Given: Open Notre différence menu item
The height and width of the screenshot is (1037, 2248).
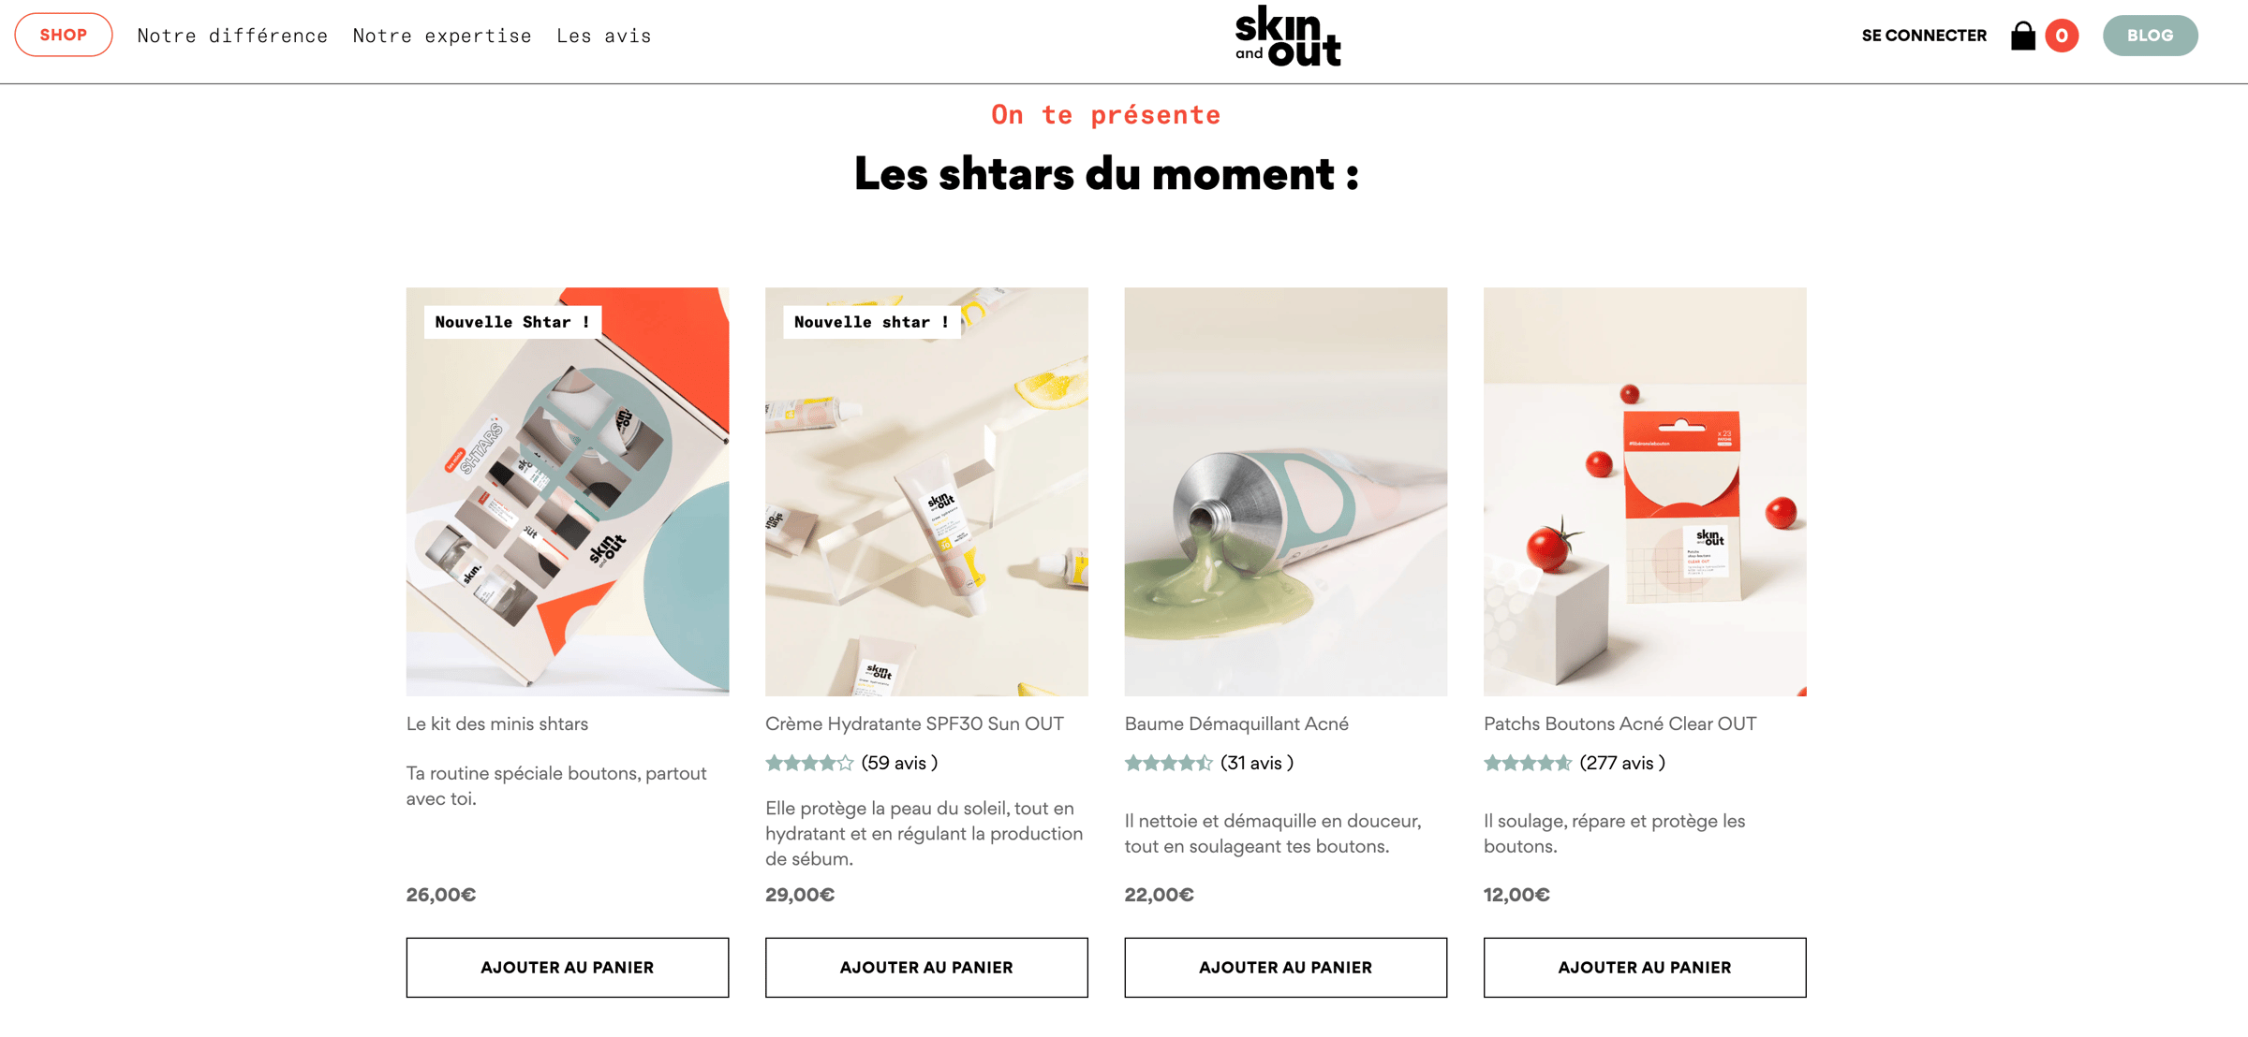Looking at the screenshot, I should click(x=232, y=36).
